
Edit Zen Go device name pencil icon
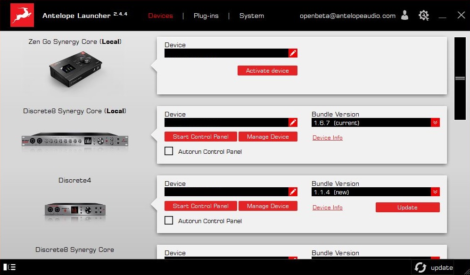click(x=293, y=53)
